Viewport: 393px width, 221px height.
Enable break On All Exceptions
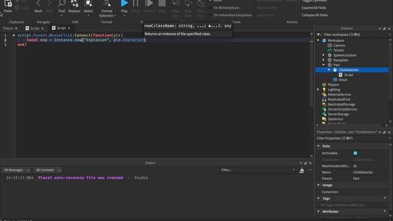pos(211,8)
